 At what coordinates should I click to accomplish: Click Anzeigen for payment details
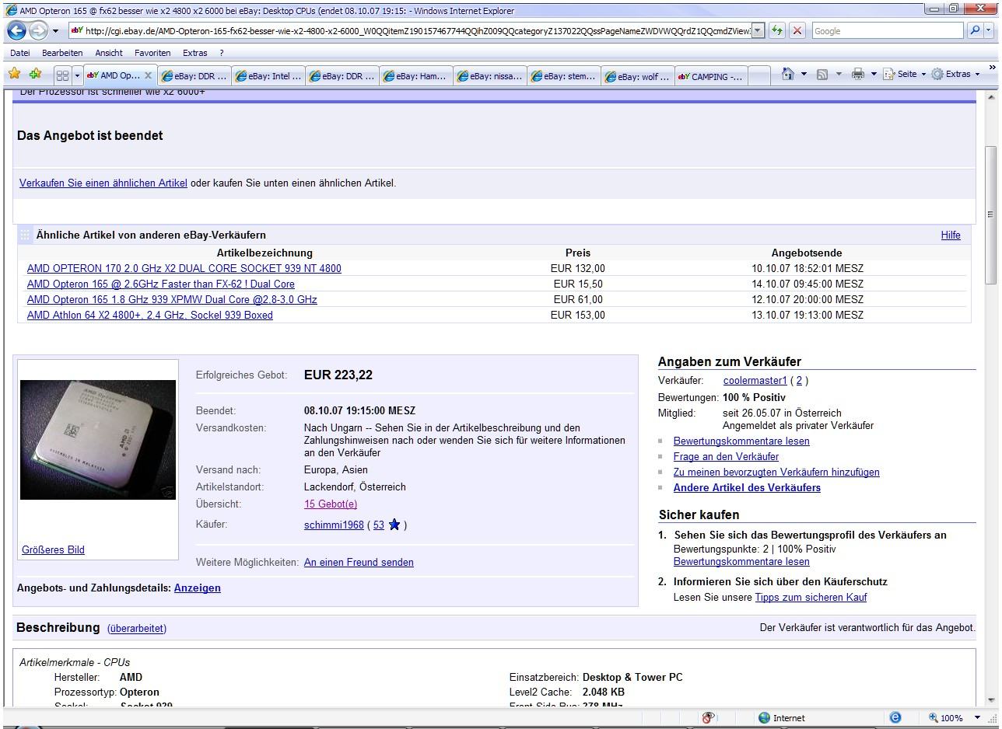click(x=198, y=588)
